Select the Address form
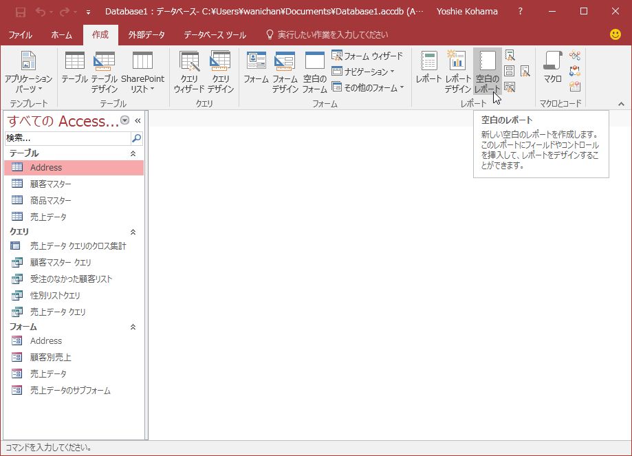This screenshot has width=632, height=456. pyautogui.click(x=74, y=341)
